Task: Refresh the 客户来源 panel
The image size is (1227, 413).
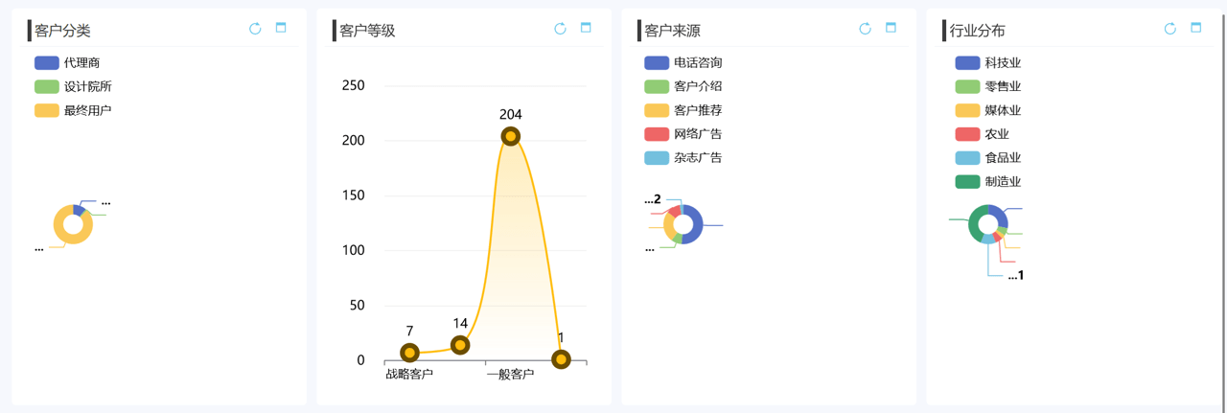Action: click(865, 29)
